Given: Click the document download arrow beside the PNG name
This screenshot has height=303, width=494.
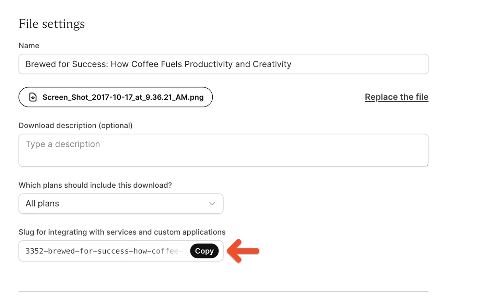Looking at the screenshot, I should (33, 97).
